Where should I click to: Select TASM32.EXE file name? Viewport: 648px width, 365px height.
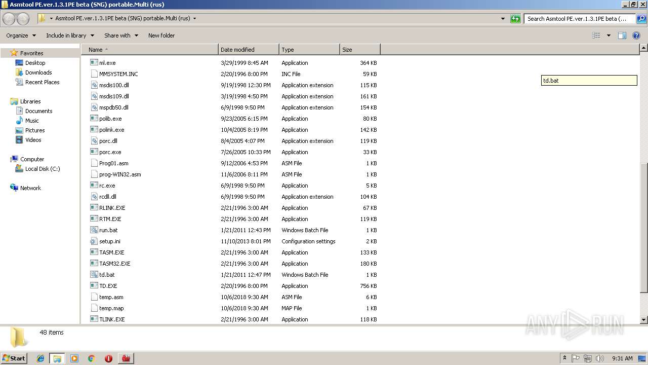click(115, 264)
